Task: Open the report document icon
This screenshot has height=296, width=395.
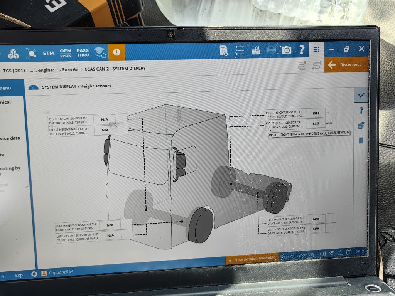Action: point(224,50)
